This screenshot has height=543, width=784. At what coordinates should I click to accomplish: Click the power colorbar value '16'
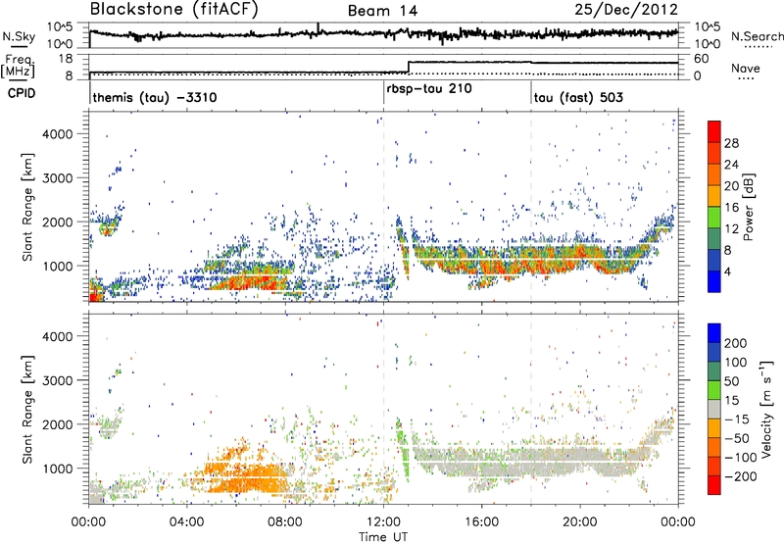[x=731, y=208]
